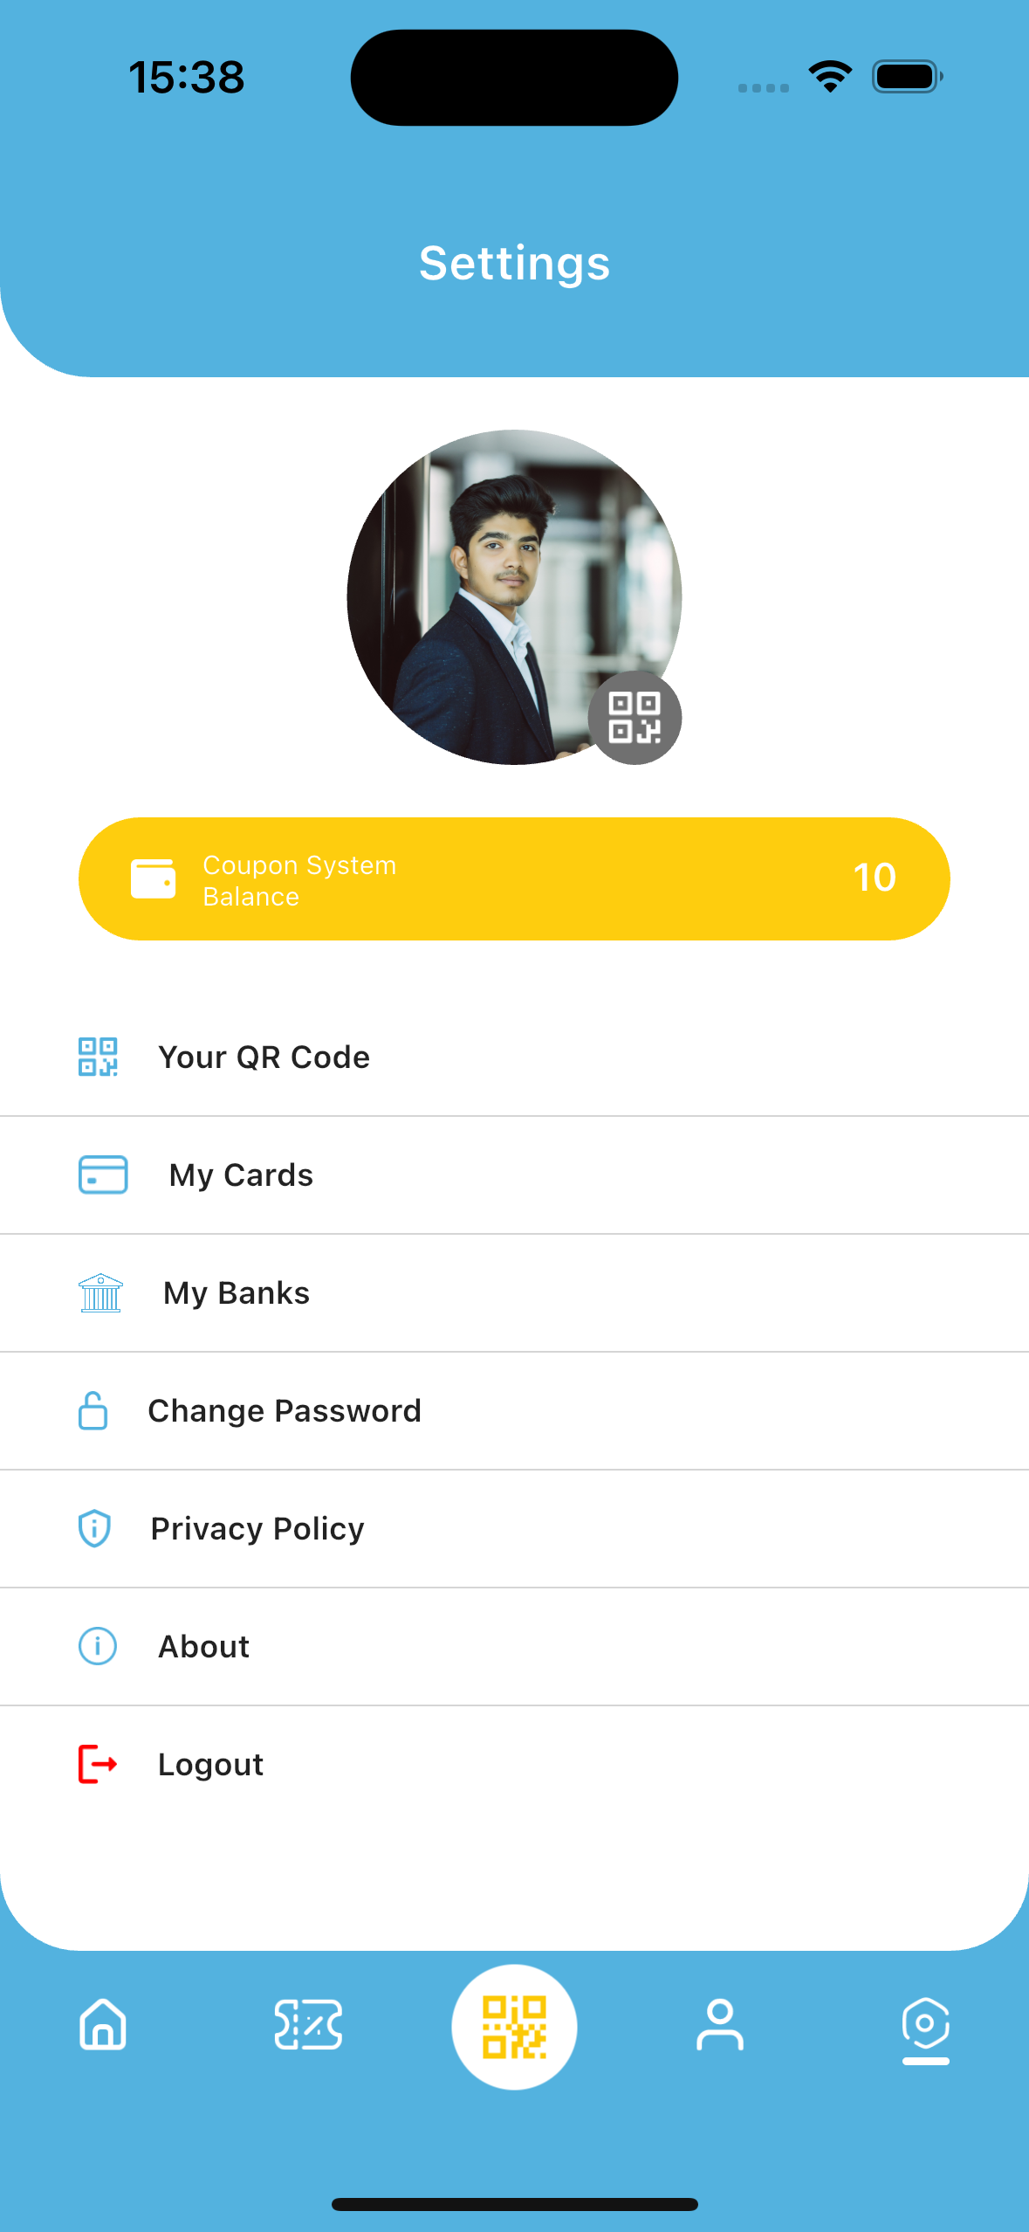
Task: Open Your QR Code
Action: tap(264, 1057)
